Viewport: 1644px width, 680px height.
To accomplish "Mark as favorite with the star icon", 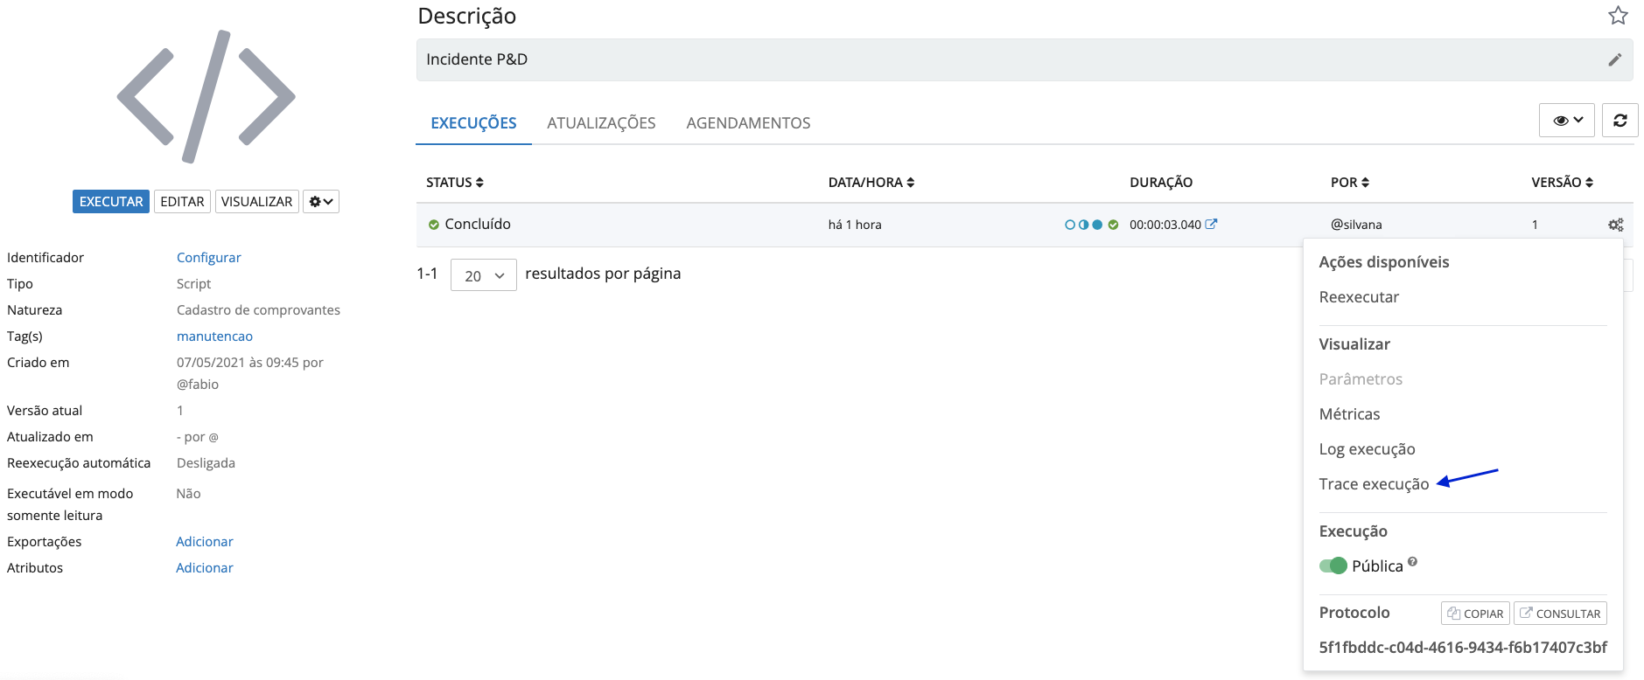I will tap(1618, 16).
